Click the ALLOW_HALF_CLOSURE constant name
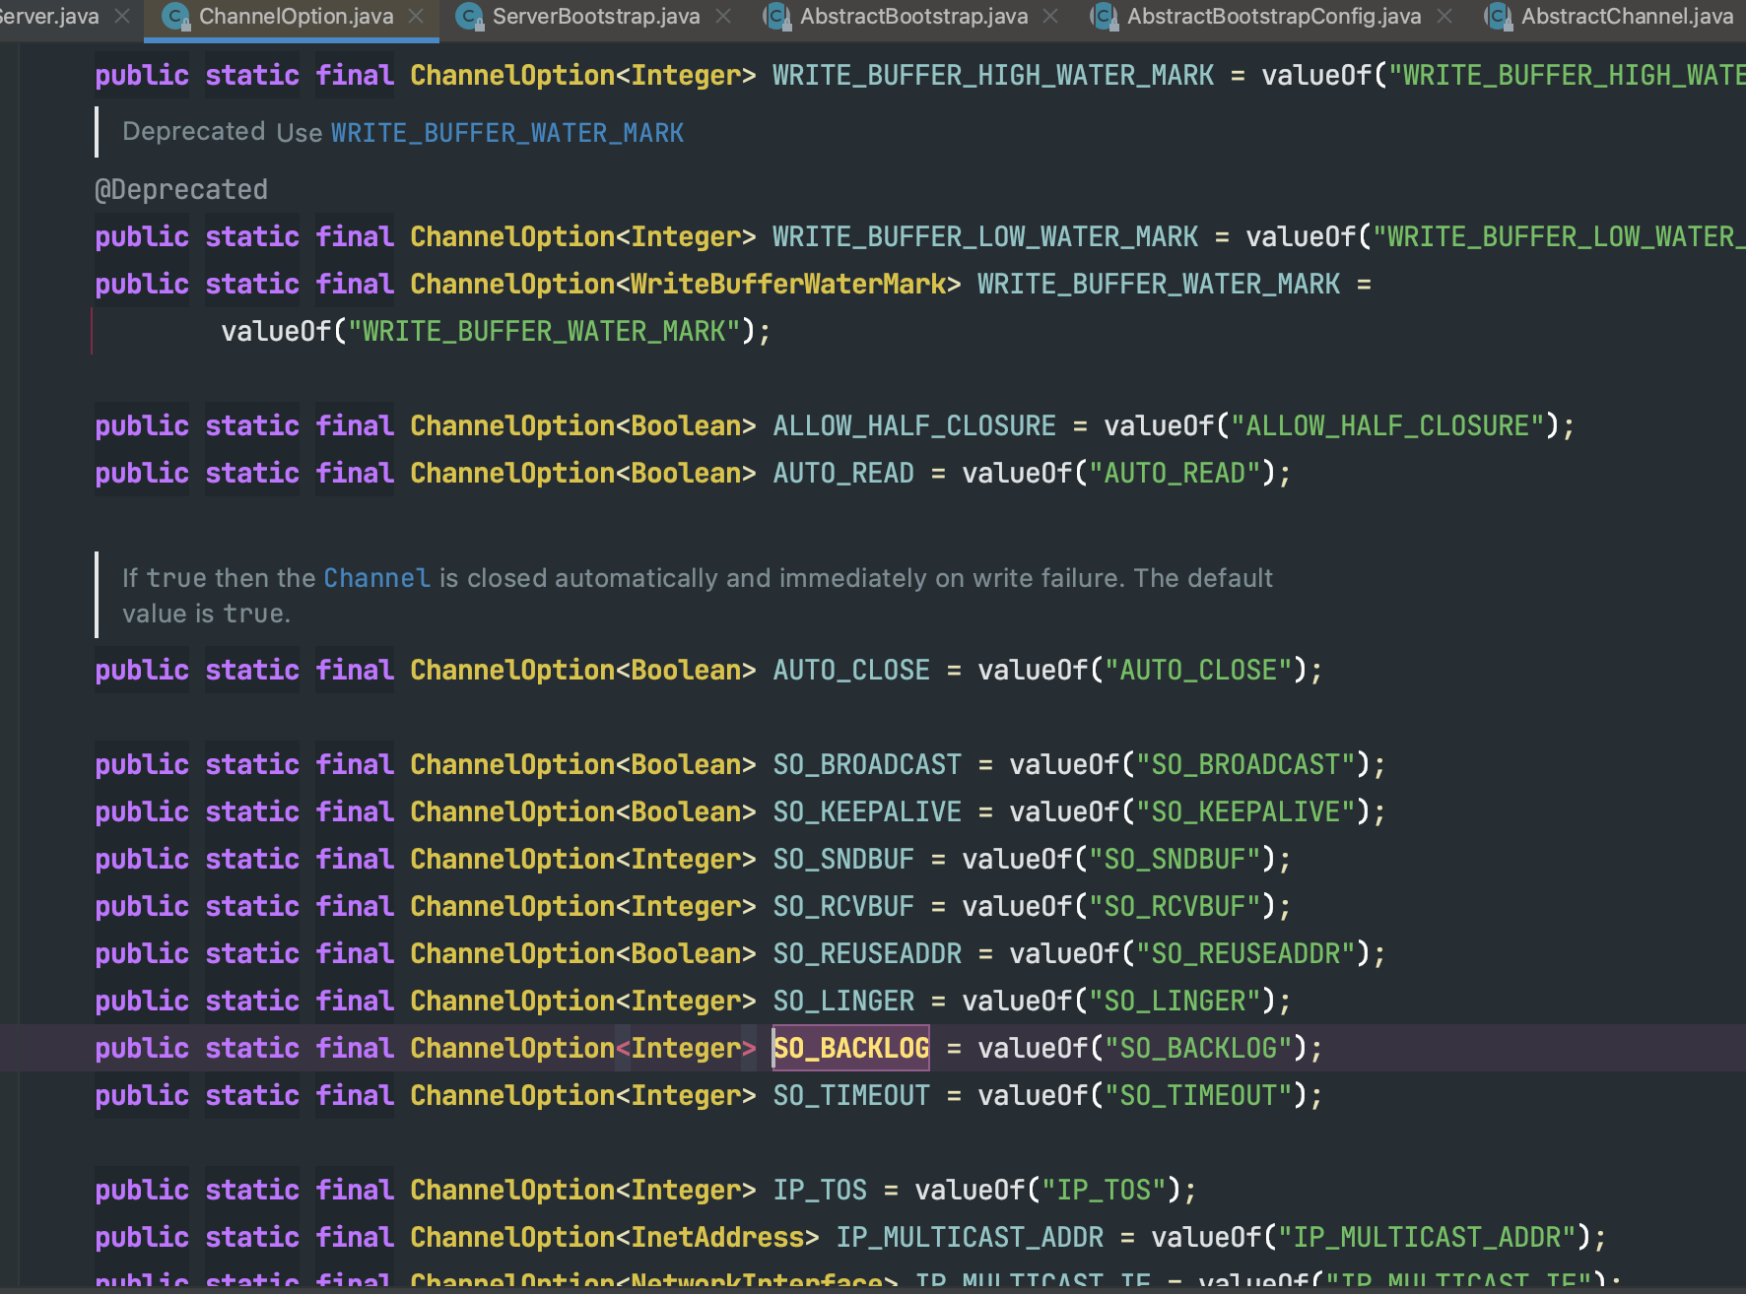This screenshot has height=1294, width=1746. 914,425
